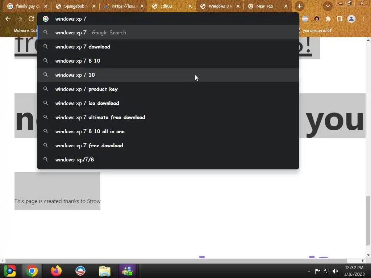
Task: Choose suggestion 'windows xp 7 8 10'
Action: click(x=168, y=61)
